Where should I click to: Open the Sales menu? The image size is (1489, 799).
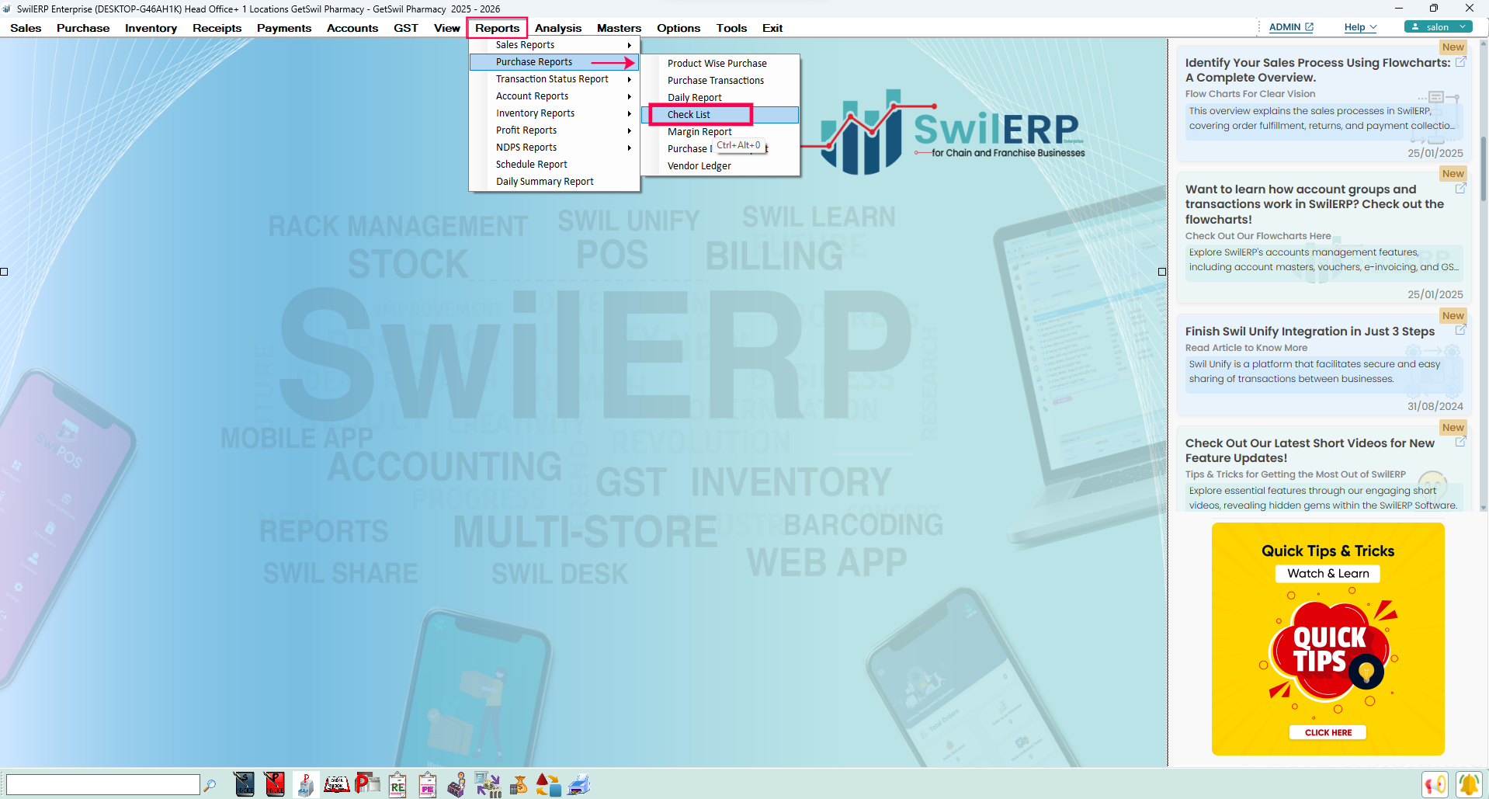[x=26, y=28]
